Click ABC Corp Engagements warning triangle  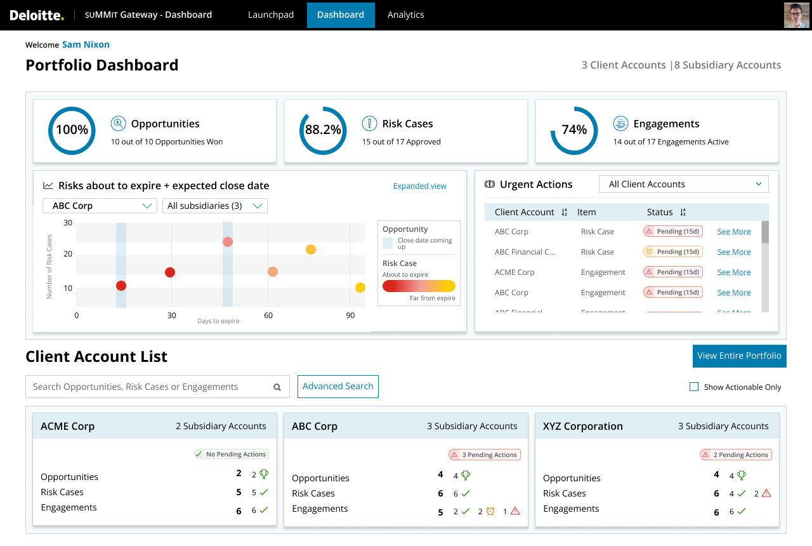pos(515,511)
